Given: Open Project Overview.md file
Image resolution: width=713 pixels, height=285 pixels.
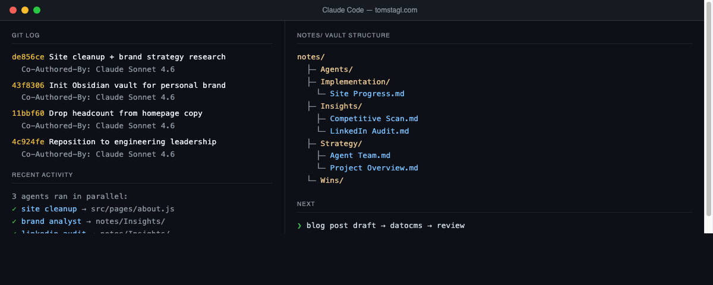Looking at the screenshot, I should point(374,168).
